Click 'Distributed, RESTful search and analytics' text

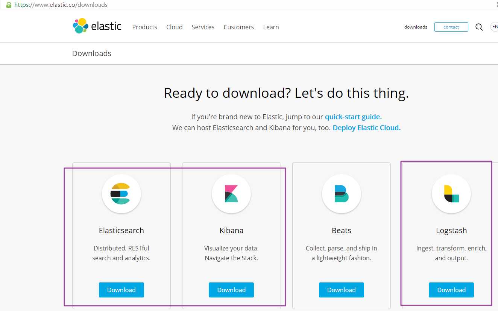(121, 253)
